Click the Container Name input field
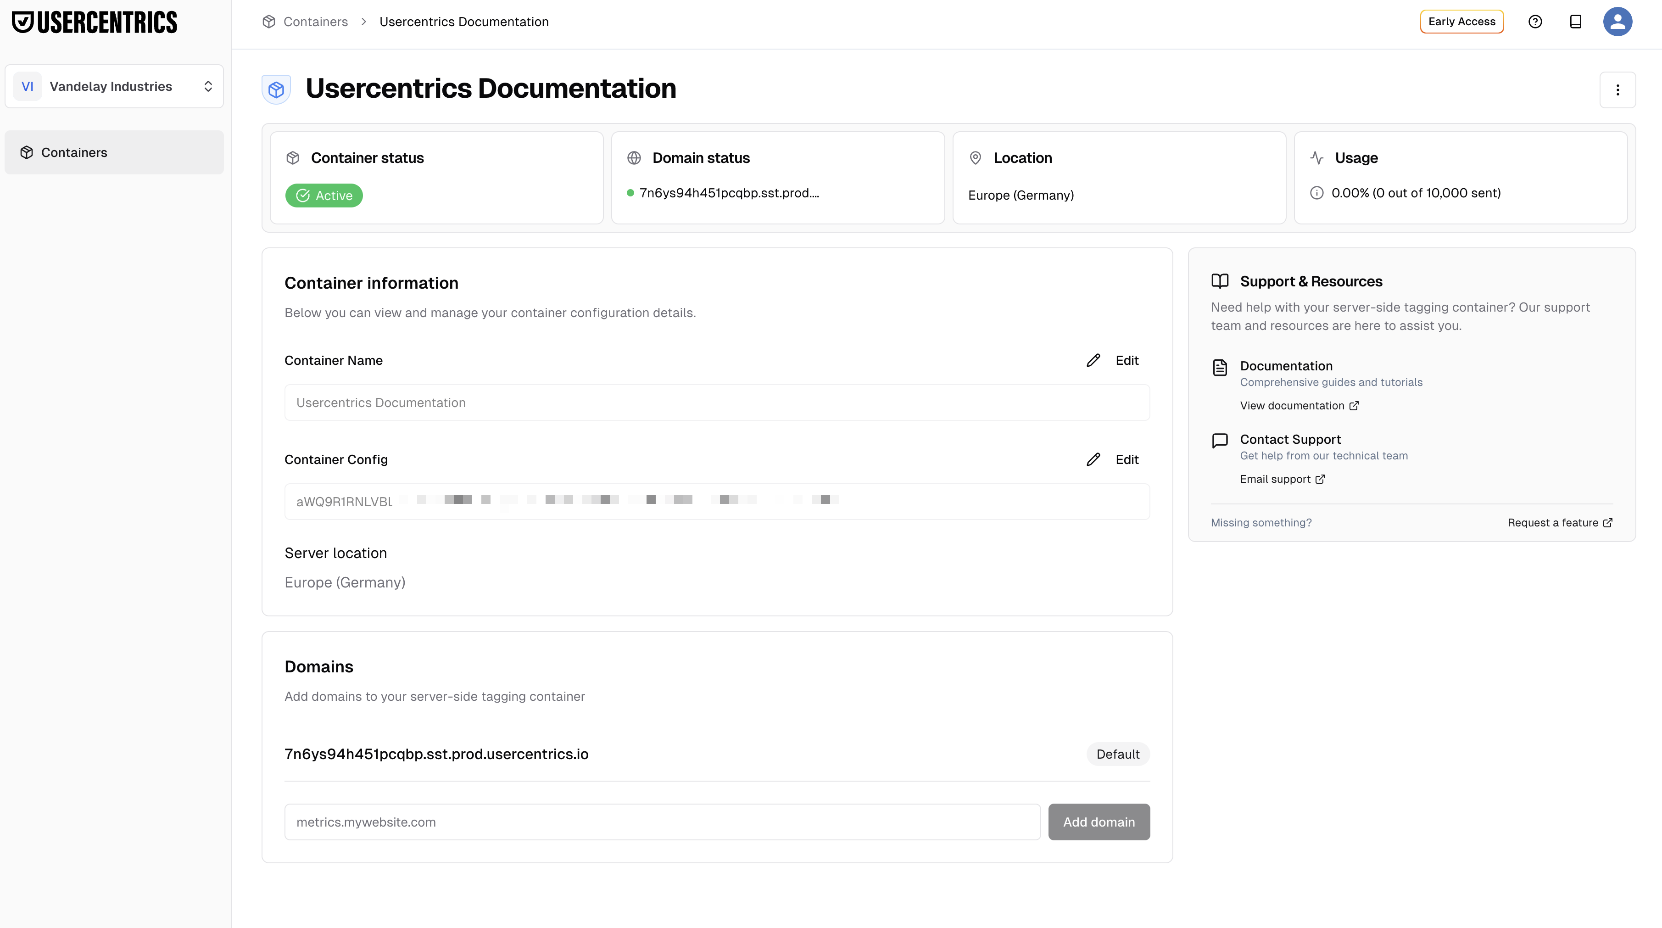 (x=717, y=403)
